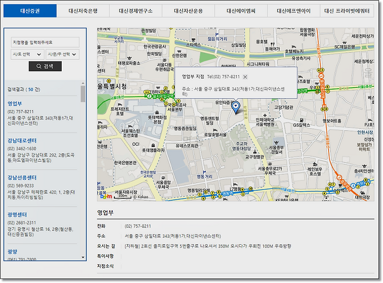Close the 영업부 지점 map popup

tap(245, 77)
